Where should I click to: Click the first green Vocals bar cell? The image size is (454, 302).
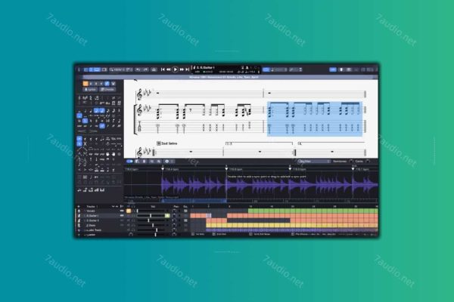coord(250,211)
